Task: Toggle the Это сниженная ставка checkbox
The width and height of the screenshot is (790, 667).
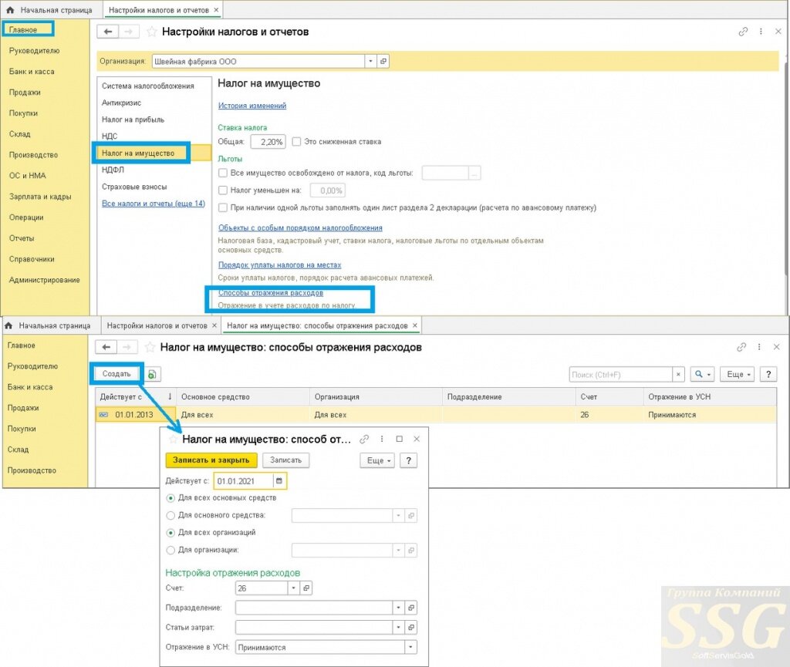Action: (x=296, y=141)
